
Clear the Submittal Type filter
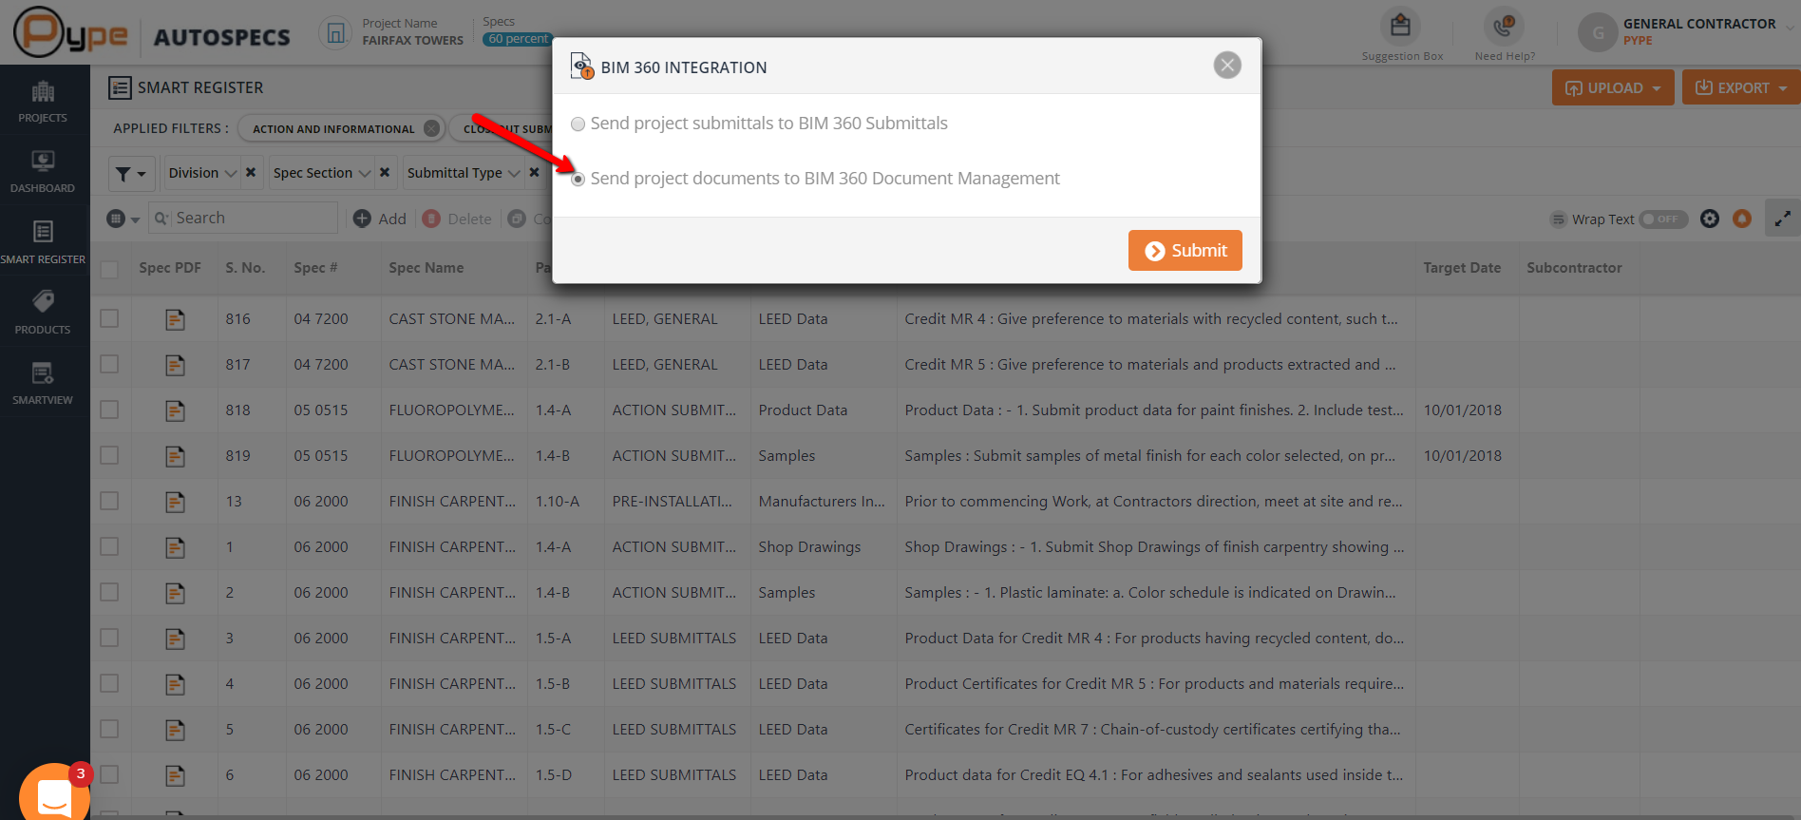pyautogui.click(x=534, y=173)
